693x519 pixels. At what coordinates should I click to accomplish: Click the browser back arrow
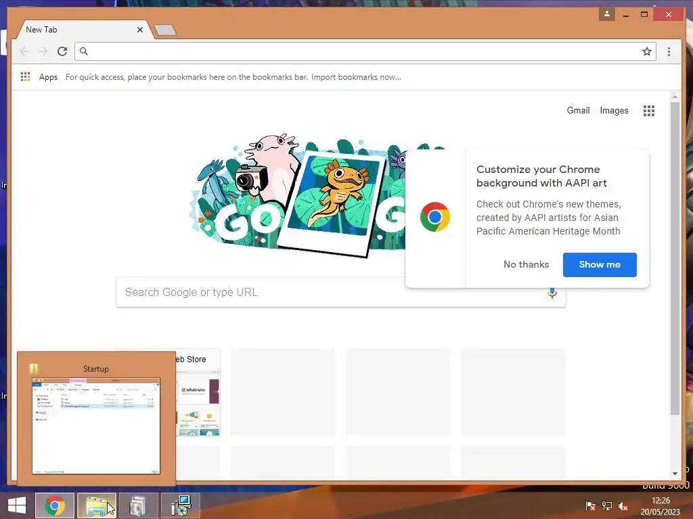(x=24, y=51)
